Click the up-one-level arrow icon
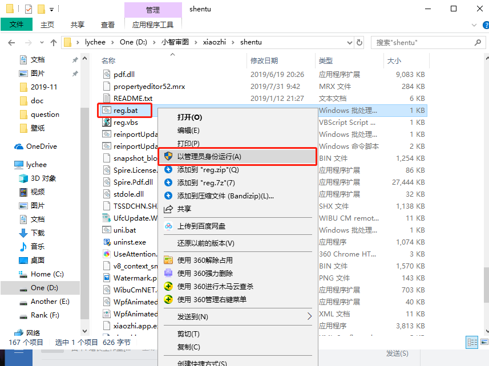Image resolution: width=489 pixels, height=366 pixels. [x=54, y=42]
